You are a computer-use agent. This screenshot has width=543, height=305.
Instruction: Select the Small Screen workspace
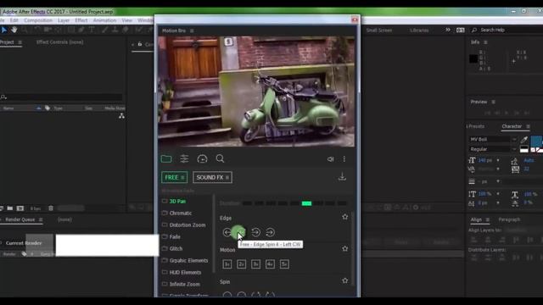379,30
